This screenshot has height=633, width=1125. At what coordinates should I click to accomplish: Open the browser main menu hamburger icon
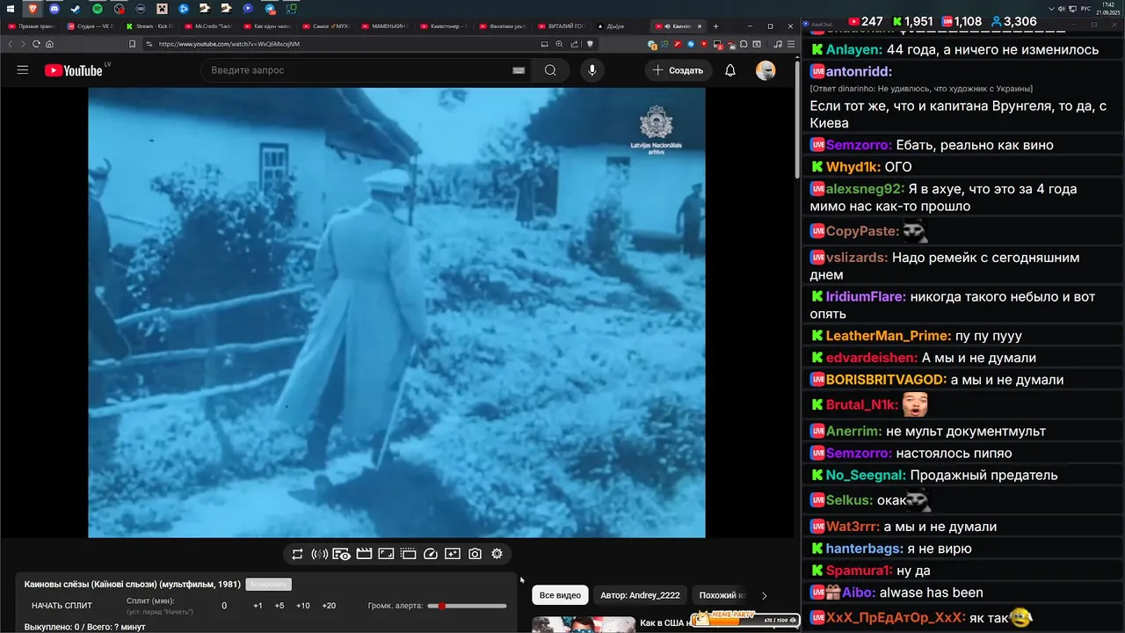(x=792, y=44)
